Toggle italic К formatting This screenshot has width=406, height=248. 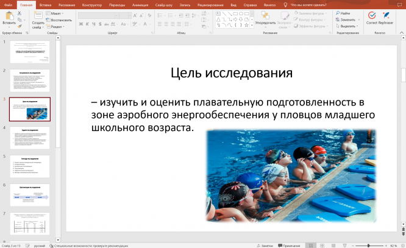(x=88, y=24)
